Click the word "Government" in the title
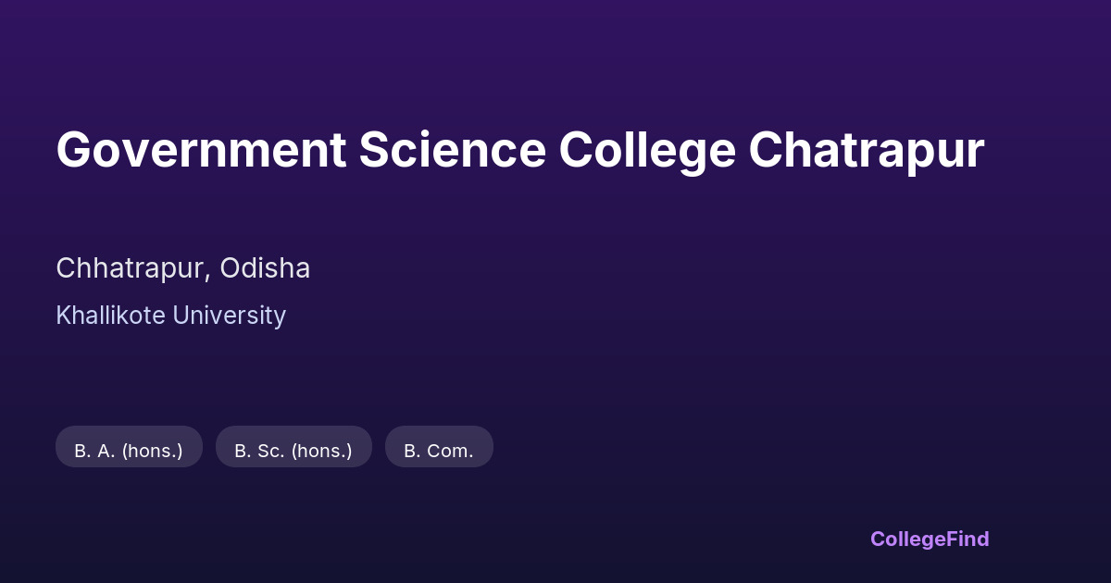Image resolution: width=1111 pixels, height=583 pixels. tap(201, 150)
